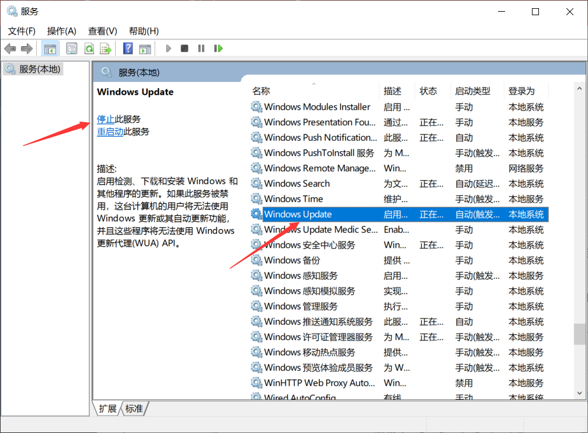588x433 pixels.
Task: Click the gear icon of Windows 安全中心服务
Action: (x=256, y=245)
